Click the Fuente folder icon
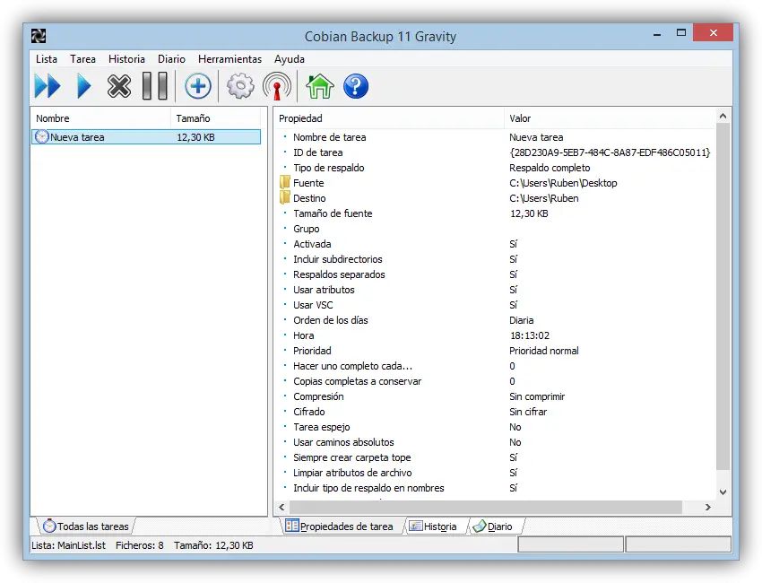Viewport: 762px width, 583px height. coord(285,183)
